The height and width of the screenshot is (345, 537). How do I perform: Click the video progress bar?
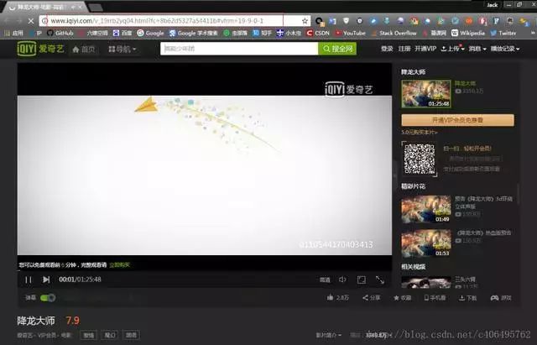(205, 271)
